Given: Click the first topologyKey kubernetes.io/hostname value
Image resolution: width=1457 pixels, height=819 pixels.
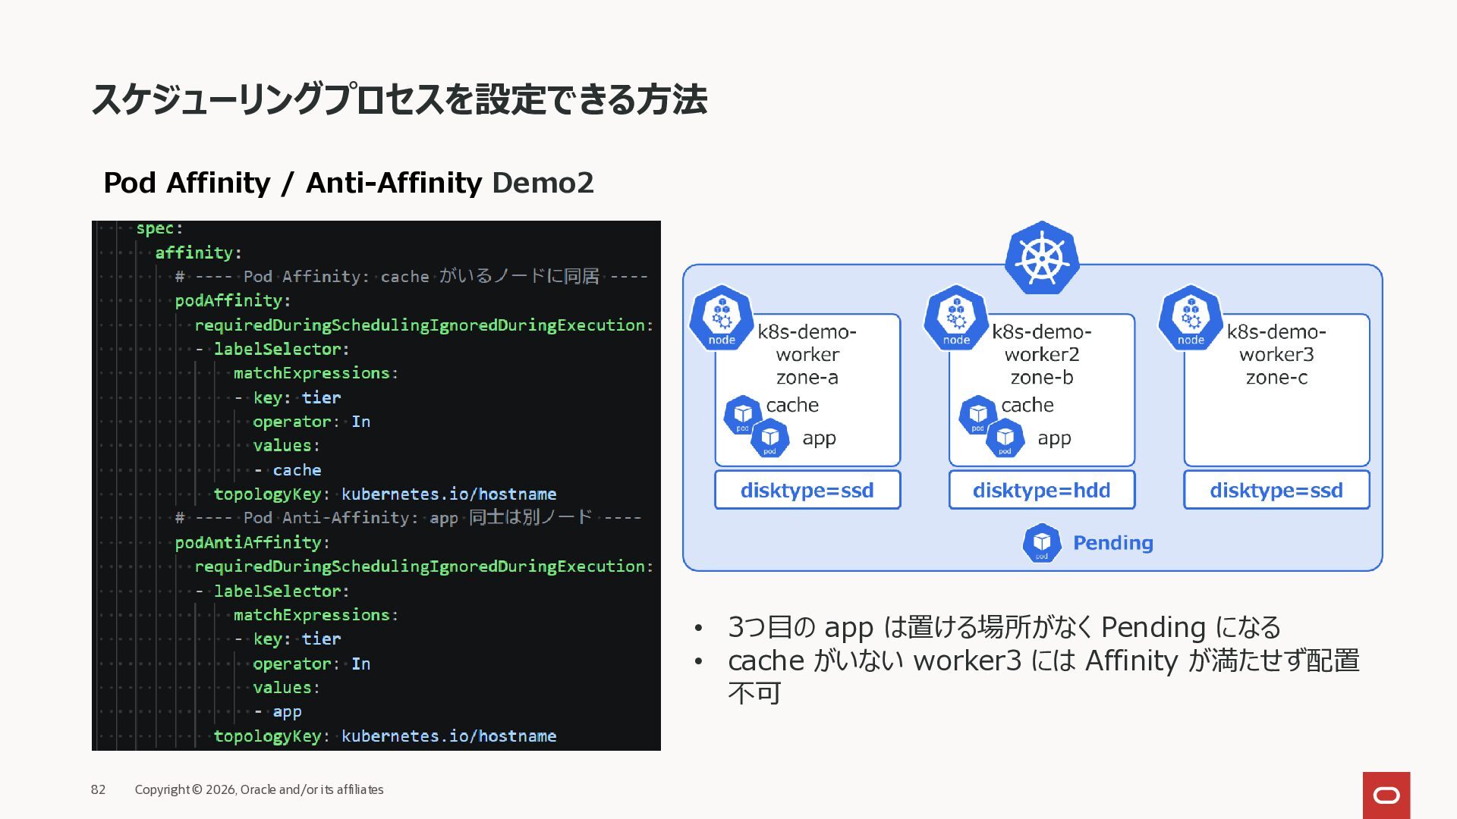Looking at the screenshot, I should pos(448,494).
